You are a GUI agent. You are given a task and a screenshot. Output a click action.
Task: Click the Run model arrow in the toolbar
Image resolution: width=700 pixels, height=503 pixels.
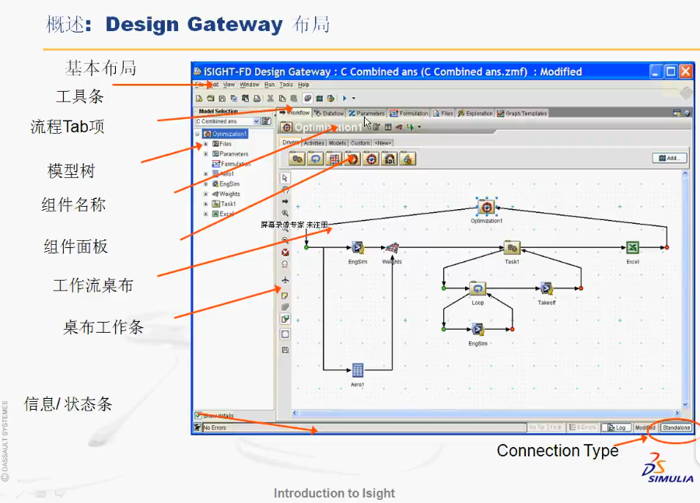(x=344, y=97)
